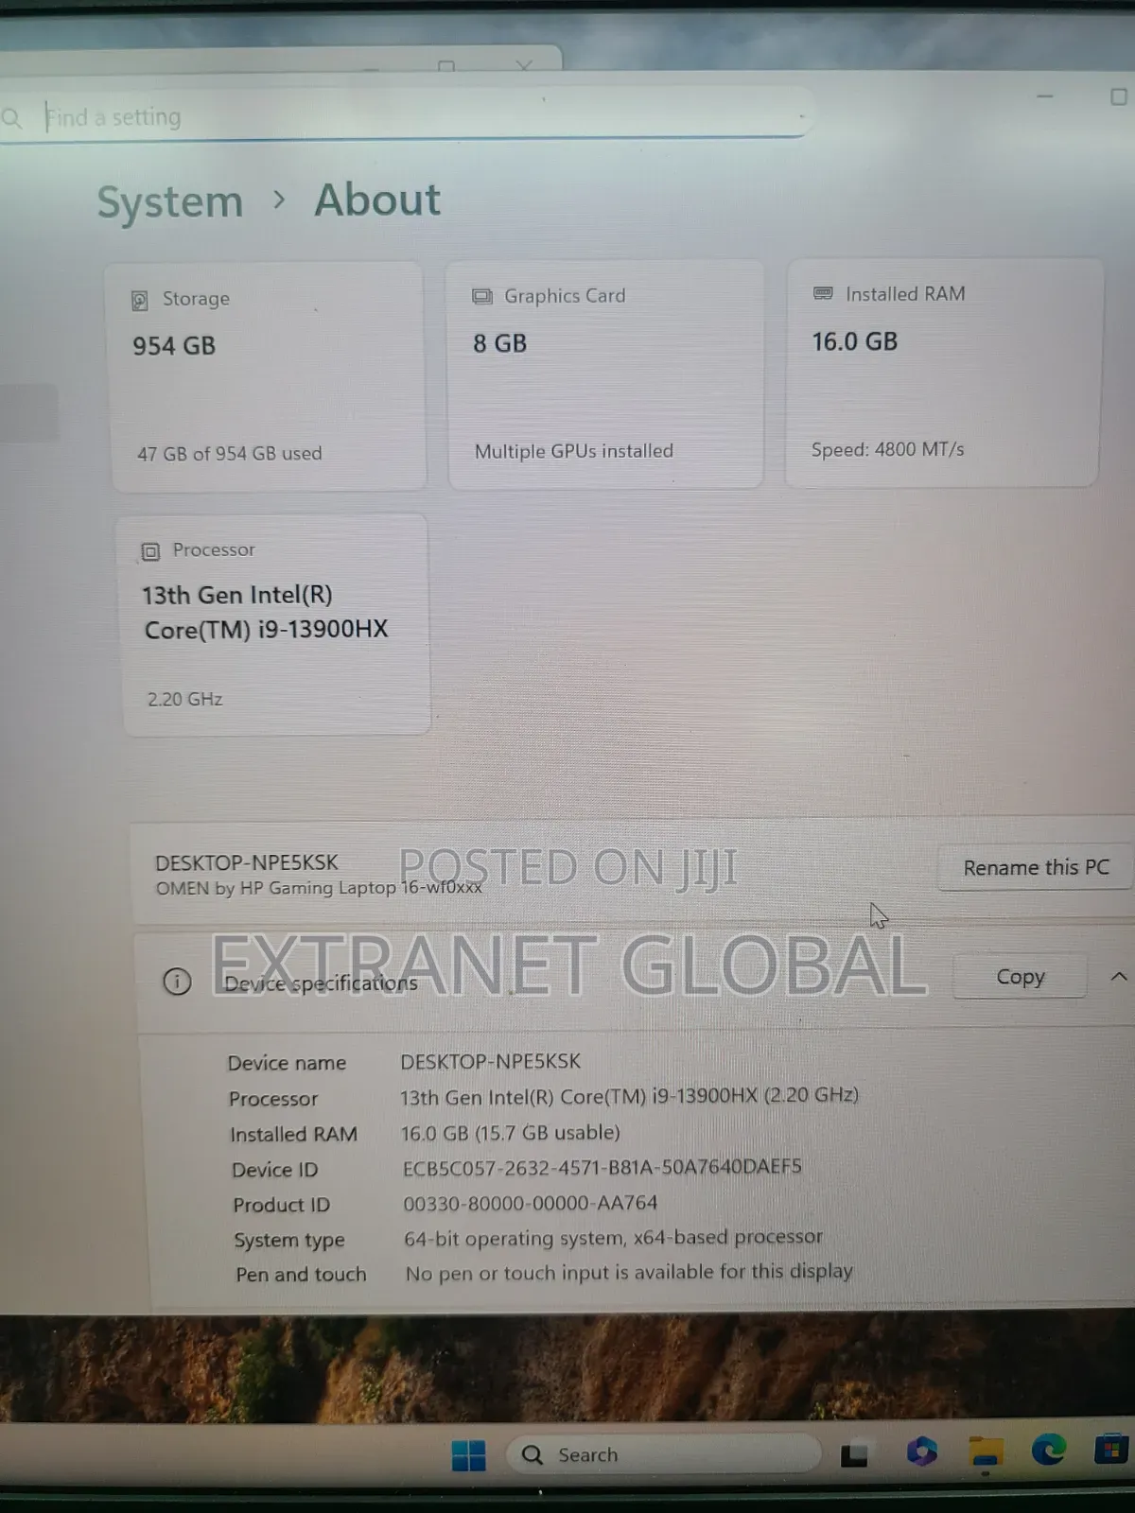
Task: Copy the device specifications
Action: click(1020, 977)
